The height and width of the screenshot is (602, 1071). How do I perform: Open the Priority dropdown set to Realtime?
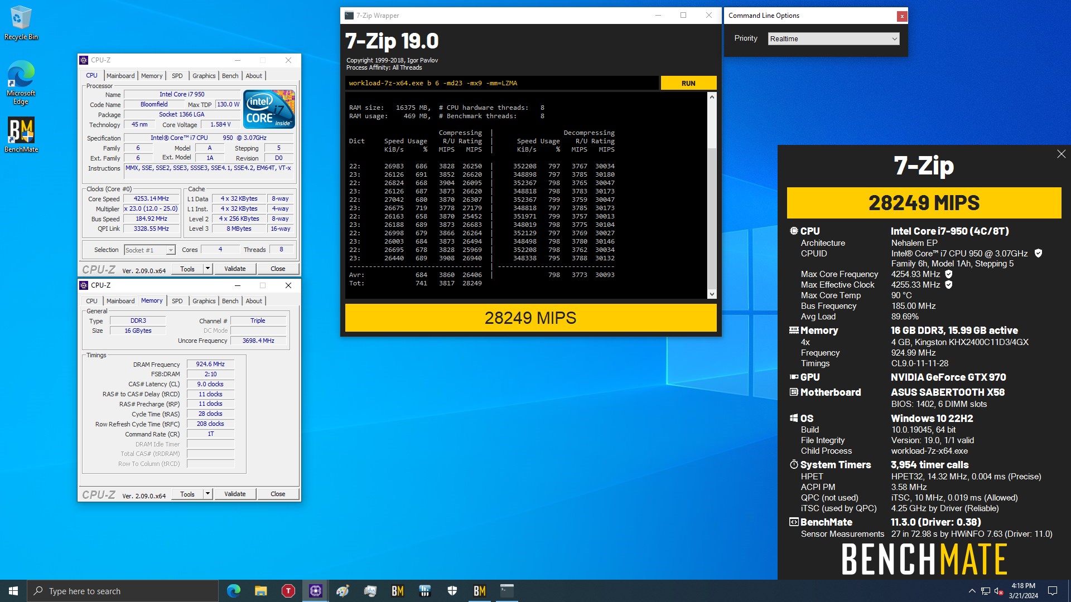(x=833, y=38)
